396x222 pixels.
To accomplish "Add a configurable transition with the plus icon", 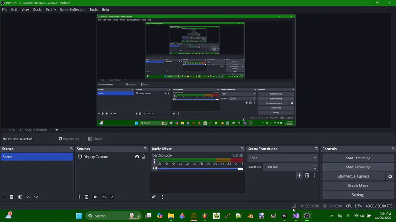I will (299, 175).
